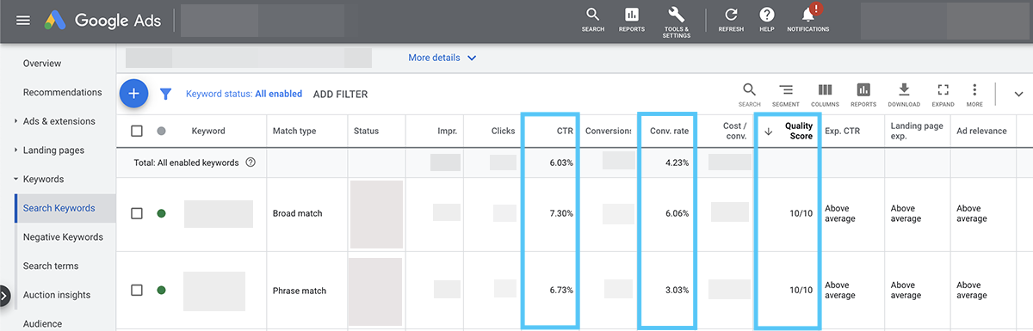Check the Phrase match keyword row checkbox
The height and width of the screenshot is (331, 1033).
137,291
